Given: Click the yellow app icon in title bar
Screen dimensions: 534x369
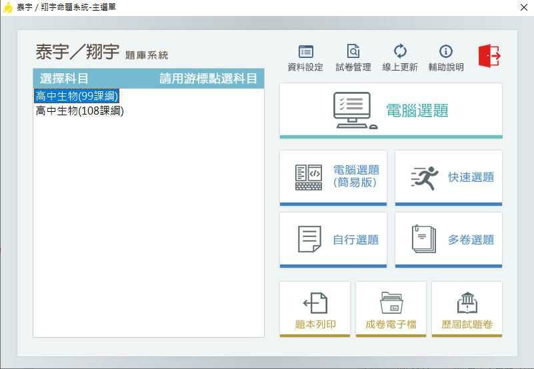Looking at the screenshot, I should coord(7,7).
